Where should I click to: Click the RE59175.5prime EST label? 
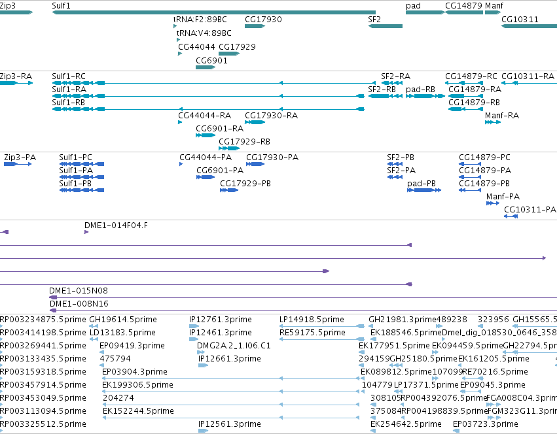(313, 333)
